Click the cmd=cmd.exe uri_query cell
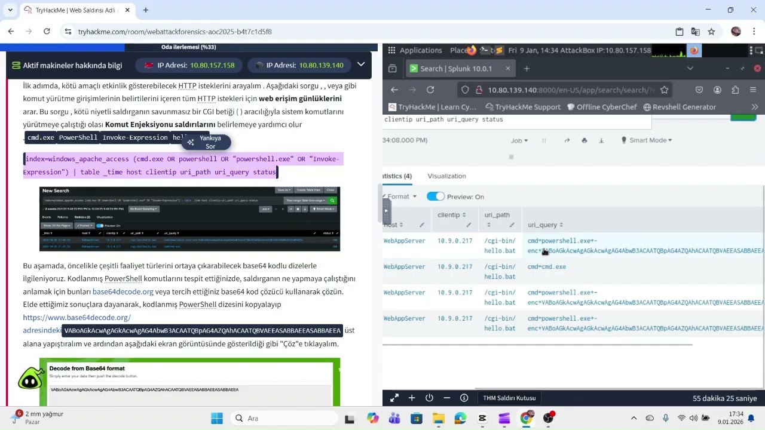This screenshot has width=765, height=430. pos(547,267)
